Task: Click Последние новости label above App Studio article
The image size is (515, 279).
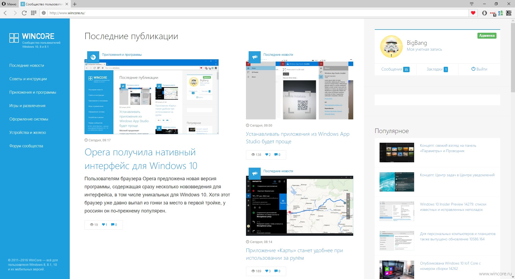Action: [278, 55]
